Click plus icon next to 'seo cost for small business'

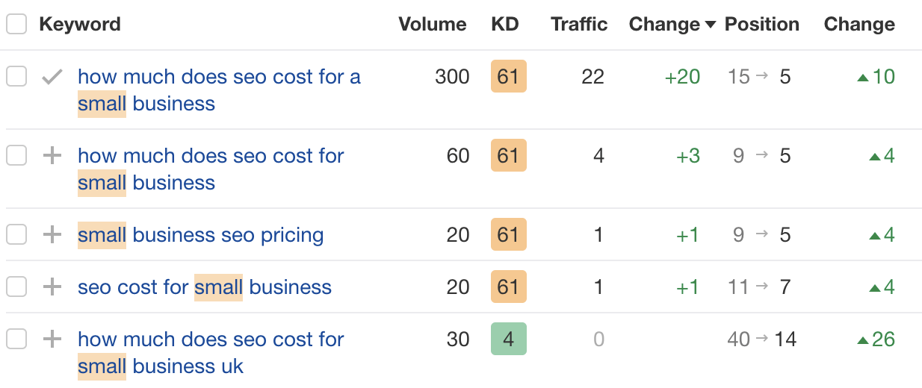pos(52,287)
